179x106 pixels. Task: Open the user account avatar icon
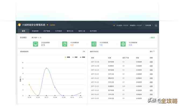pos(156,25)
